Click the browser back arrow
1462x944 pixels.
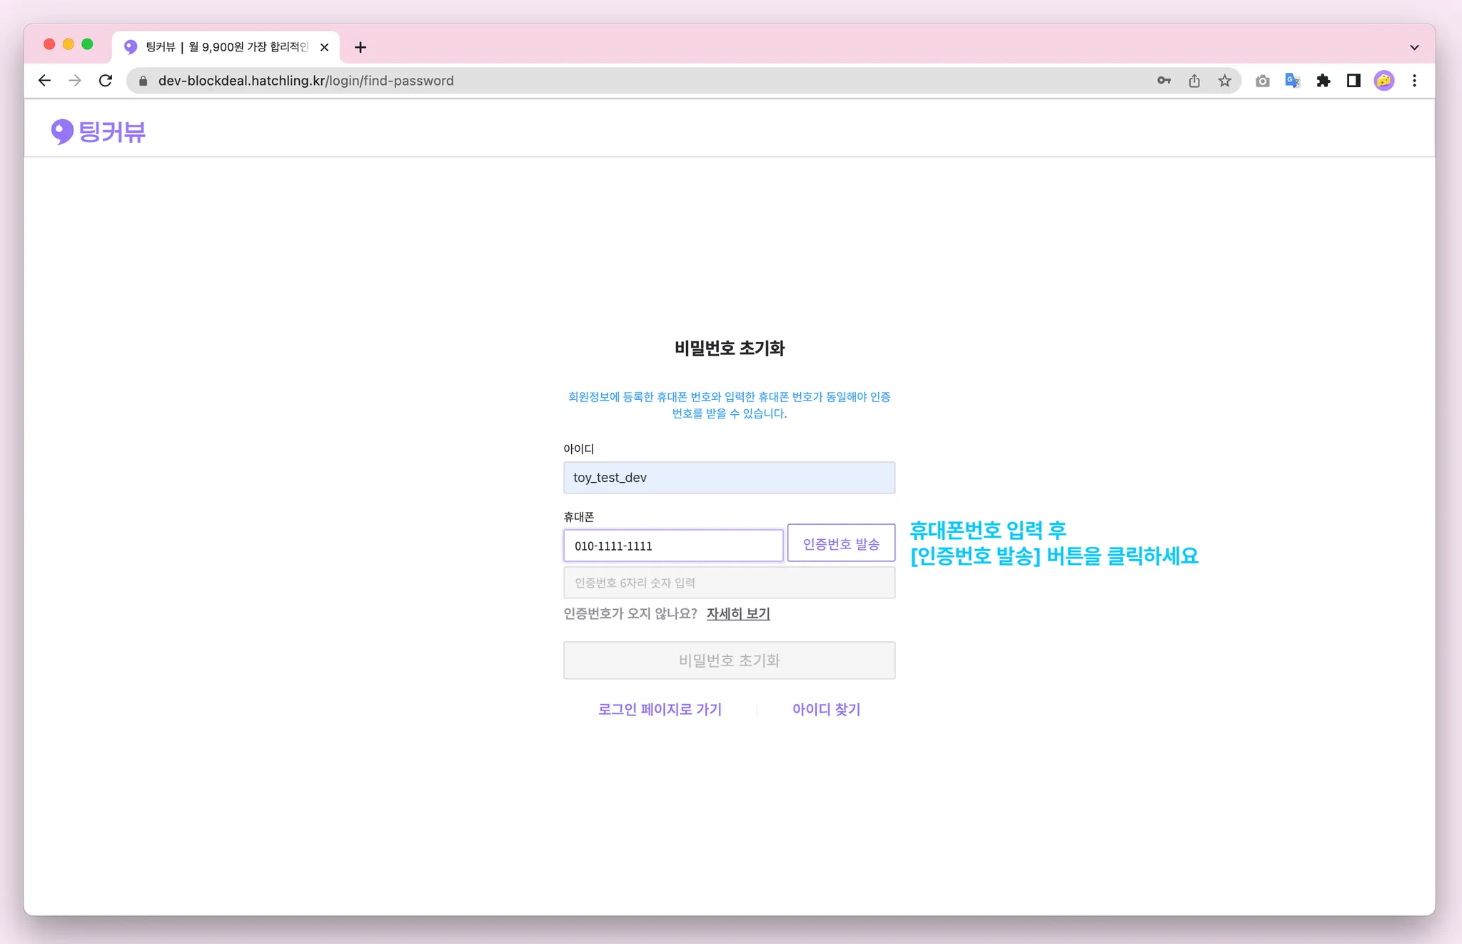click(x=44, y=81)
